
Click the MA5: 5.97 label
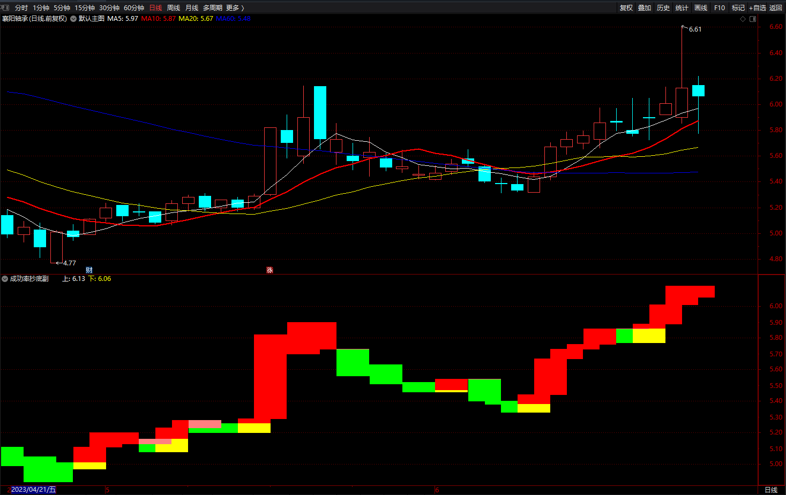click(123, 19)
